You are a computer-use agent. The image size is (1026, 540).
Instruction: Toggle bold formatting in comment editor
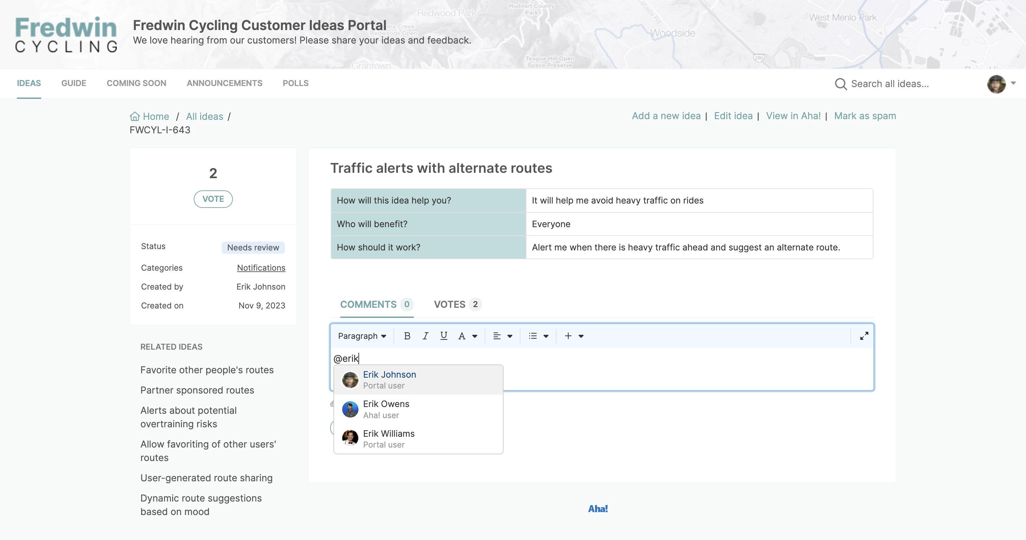click(x=407, y=336)
